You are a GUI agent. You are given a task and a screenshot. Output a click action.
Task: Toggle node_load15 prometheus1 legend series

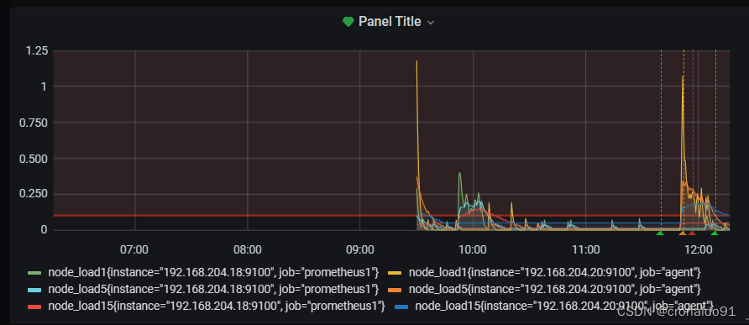point(216,306)
